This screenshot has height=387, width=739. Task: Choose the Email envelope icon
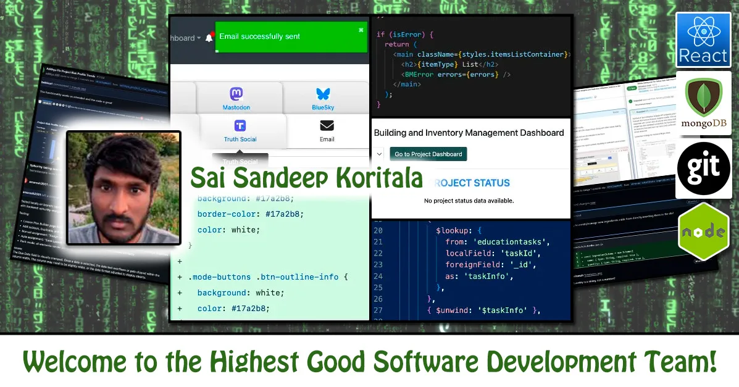click(x=327, y=125)
